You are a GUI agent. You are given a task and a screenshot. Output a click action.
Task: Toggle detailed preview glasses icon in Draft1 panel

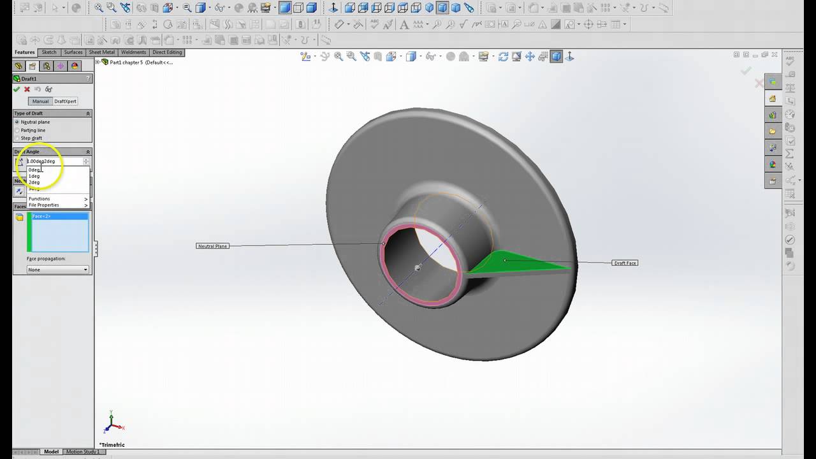pyautogui.click(x=48, y=89)
